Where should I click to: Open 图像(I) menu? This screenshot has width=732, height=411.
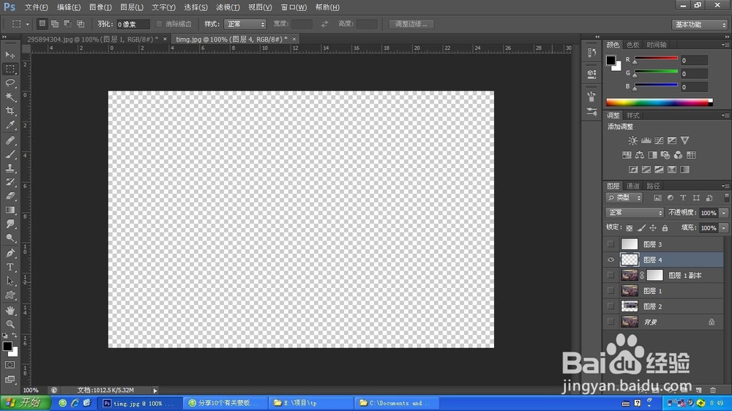click(x=100, y=7)
